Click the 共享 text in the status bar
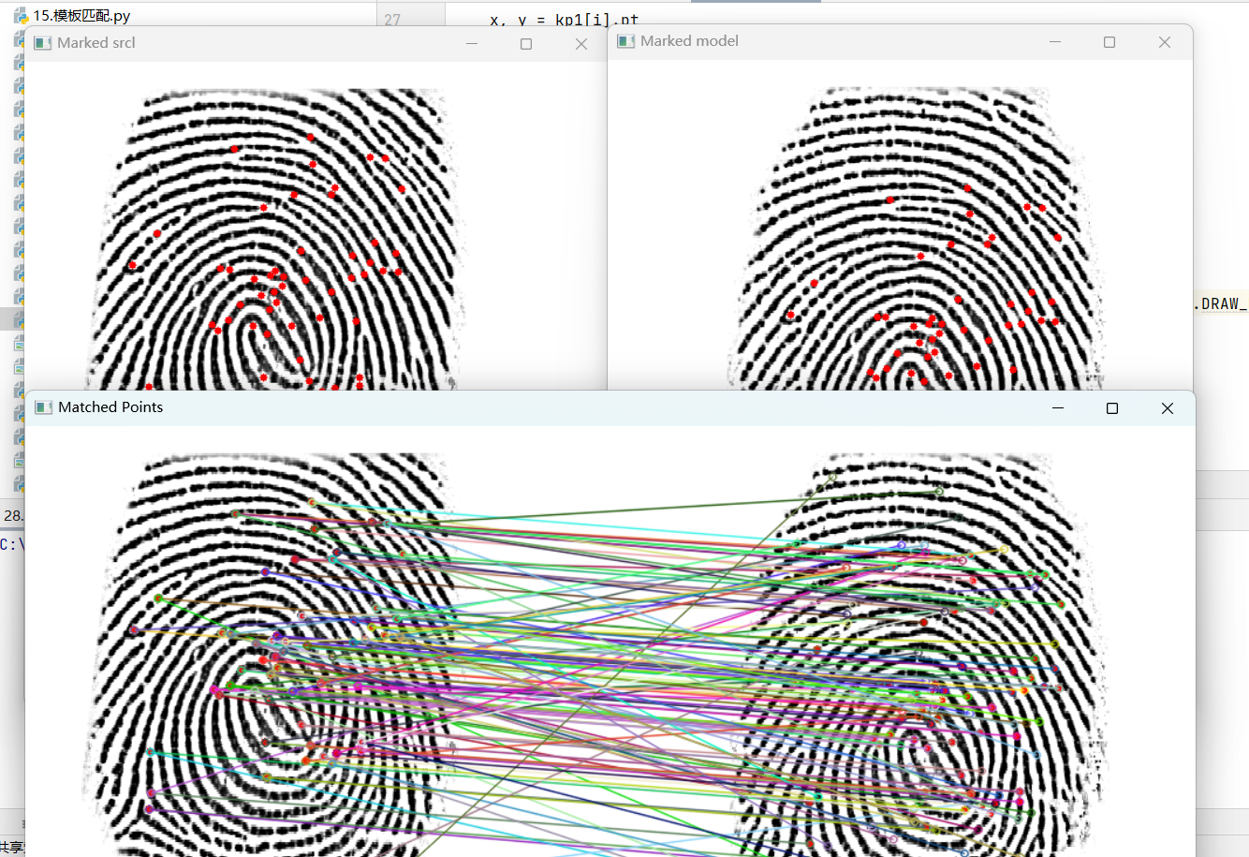 (11, 848)
